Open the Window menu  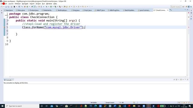(49, 4)
